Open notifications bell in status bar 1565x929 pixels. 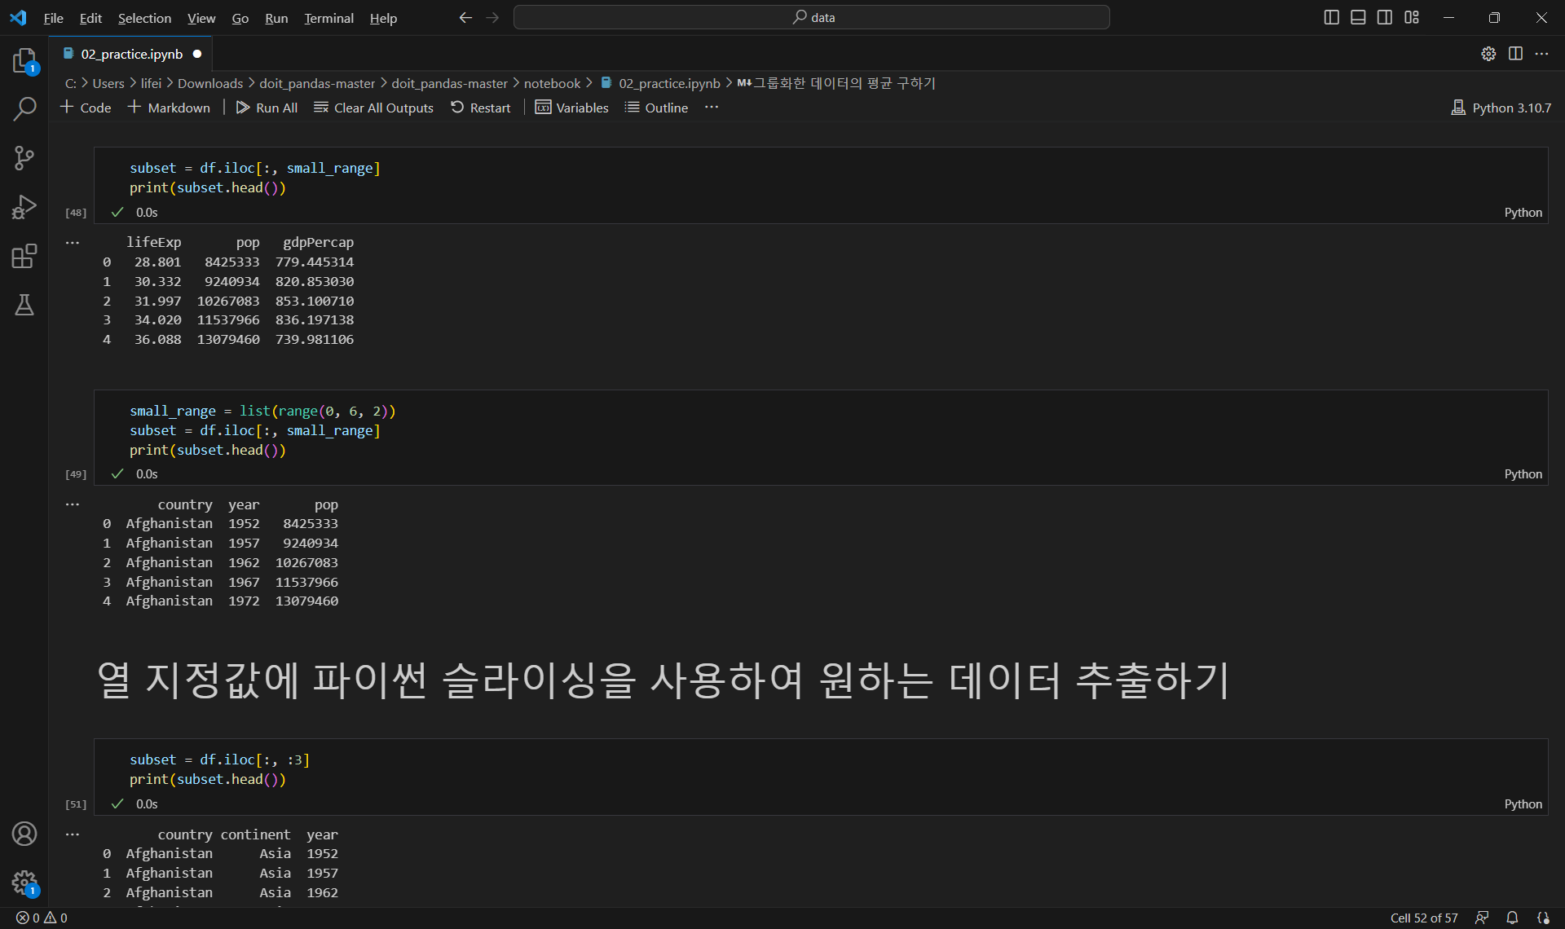tap(1512, 918)
